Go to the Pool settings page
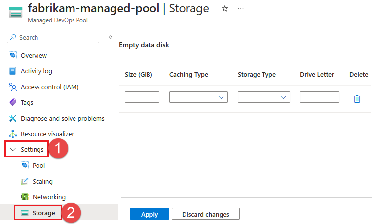The height and width of the screenshot is (224, 372). [38, 165]
